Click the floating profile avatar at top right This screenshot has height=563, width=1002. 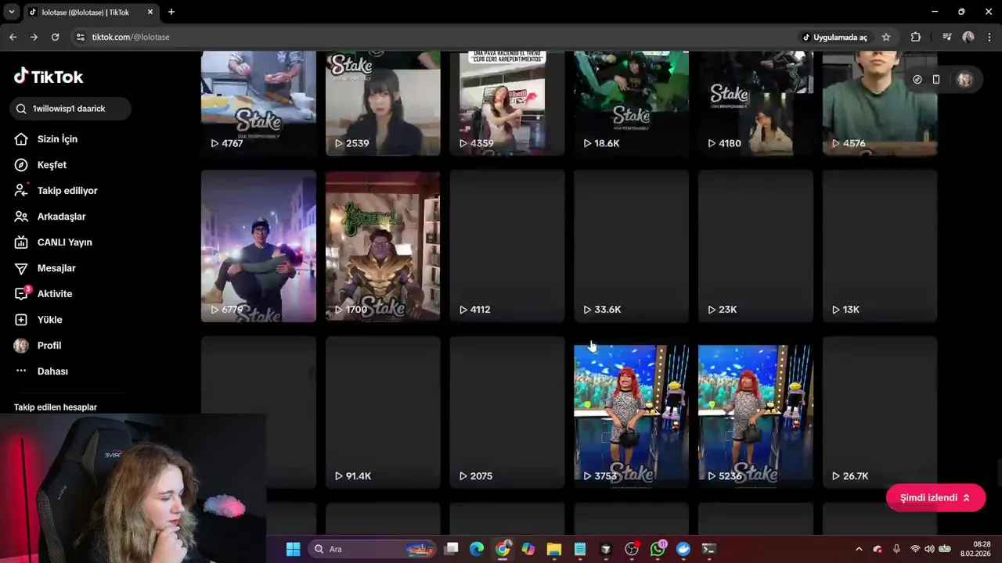point(964,79)
